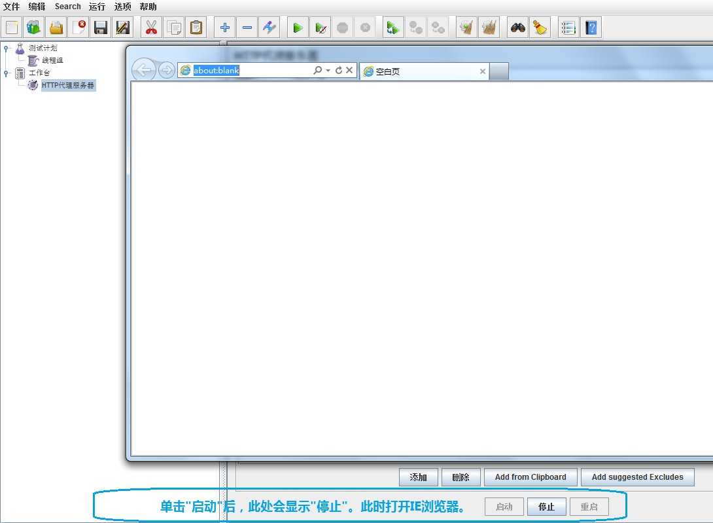This screenshot has width=713, height=523.
Task: Select the 空白页 browser tab
Action: (425, 71)
